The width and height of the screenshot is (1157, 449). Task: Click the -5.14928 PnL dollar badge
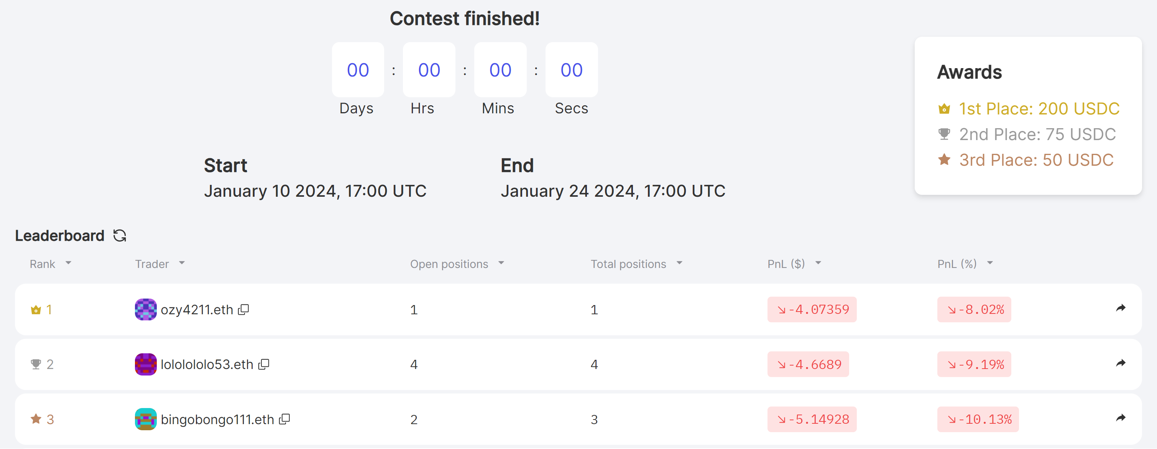coord(812,419)
